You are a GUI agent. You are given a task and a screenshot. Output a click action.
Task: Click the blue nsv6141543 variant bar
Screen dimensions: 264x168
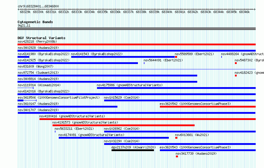[123, 57]
